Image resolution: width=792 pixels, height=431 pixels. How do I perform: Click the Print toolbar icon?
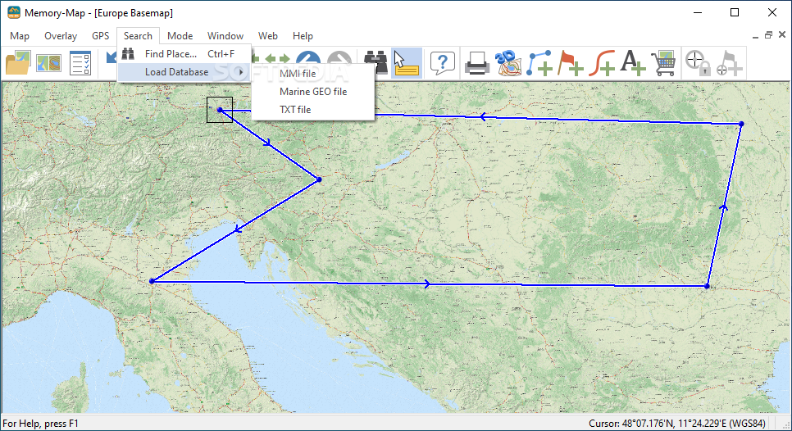click(477, 63)
